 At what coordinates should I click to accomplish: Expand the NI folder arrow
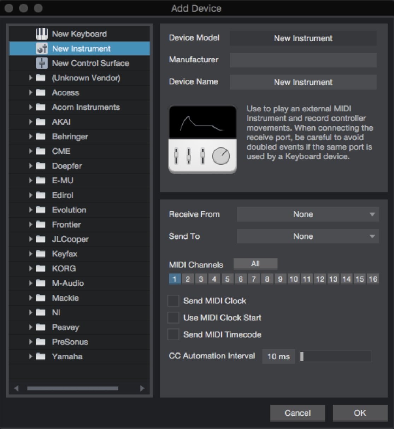click(31, 312)
